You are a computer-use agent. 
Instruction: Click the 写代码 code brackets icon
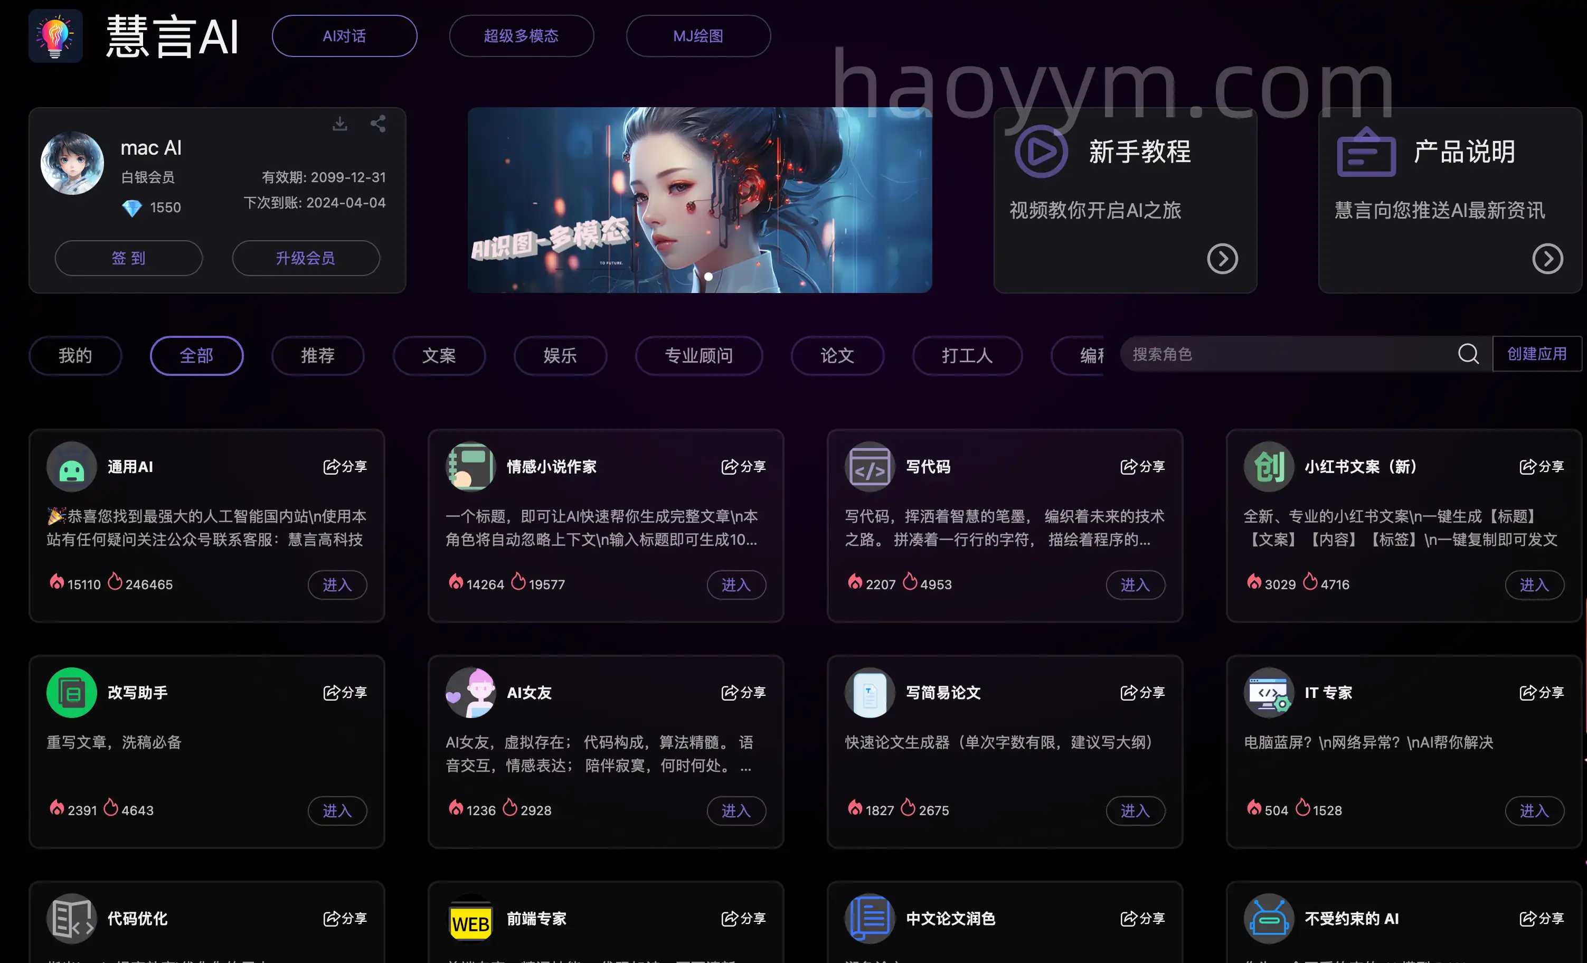tap(870, 466)
